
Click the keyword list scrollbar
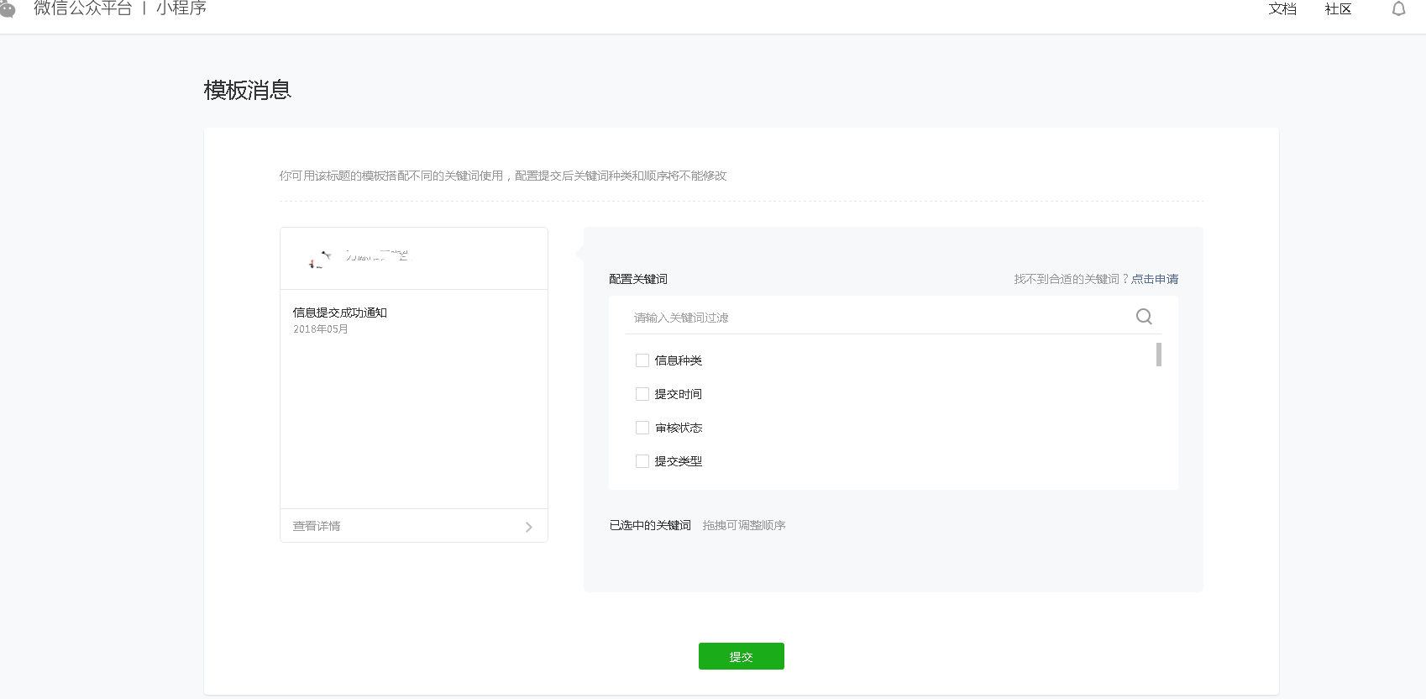[x=1158, y=355]
